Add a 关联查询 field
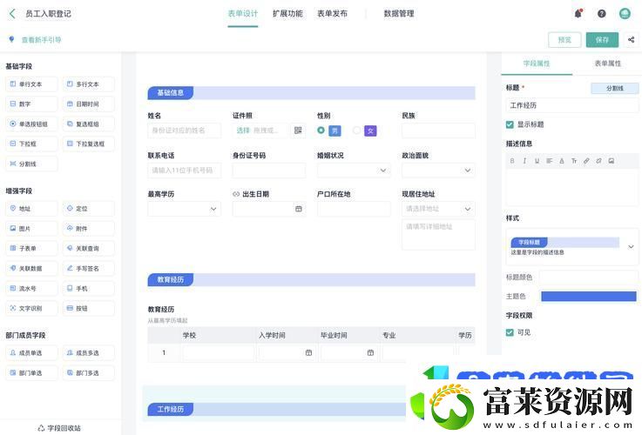This screenshot has height=435, width=642. [89, 249]
